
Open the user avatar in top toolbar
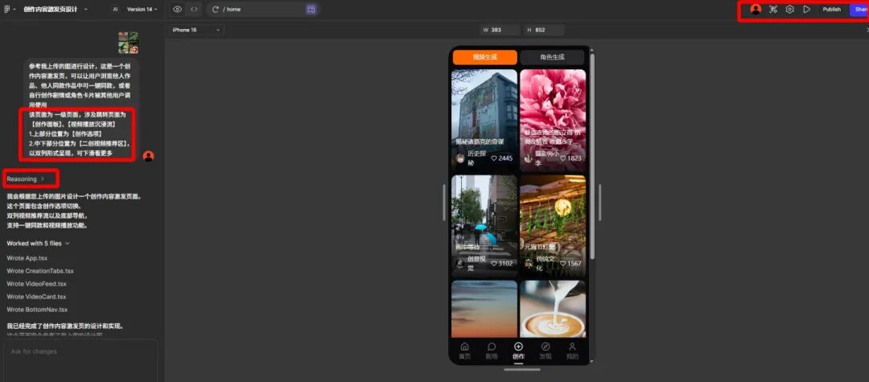tap(756, 10)
